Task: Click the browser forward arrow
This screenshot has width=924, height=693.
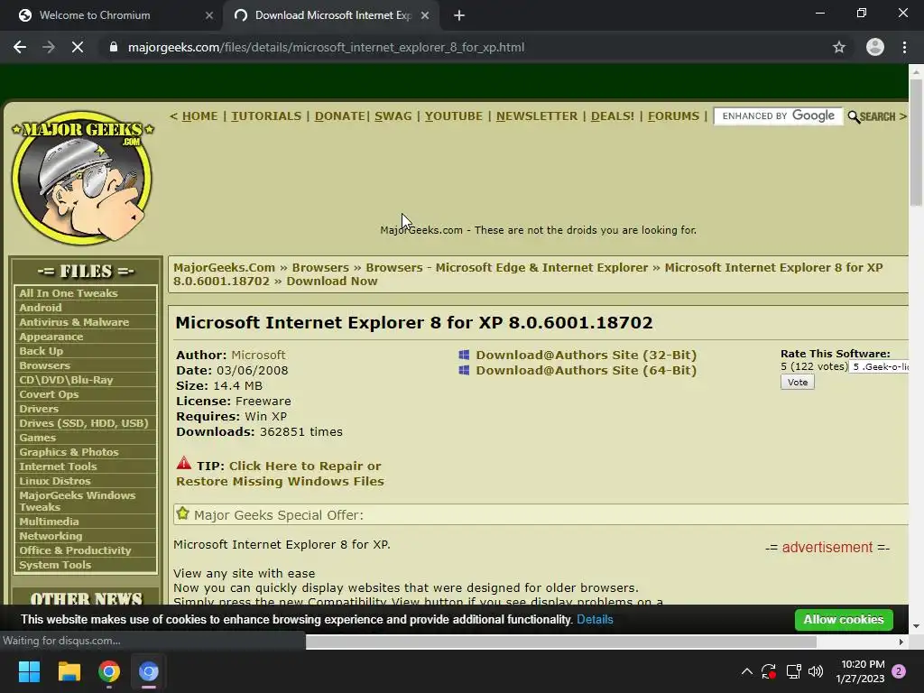Action: click(49, 47)
